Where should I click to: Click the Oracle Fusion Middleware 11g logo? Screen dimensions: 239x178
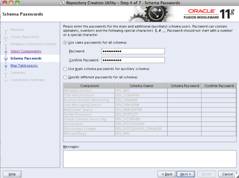[x=209, y=14]
